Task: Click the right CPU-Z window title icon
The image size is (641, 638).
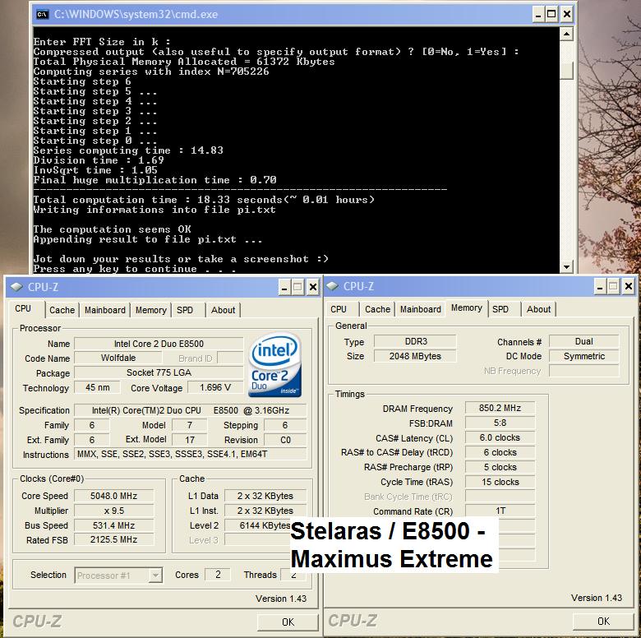Action: 332,286
